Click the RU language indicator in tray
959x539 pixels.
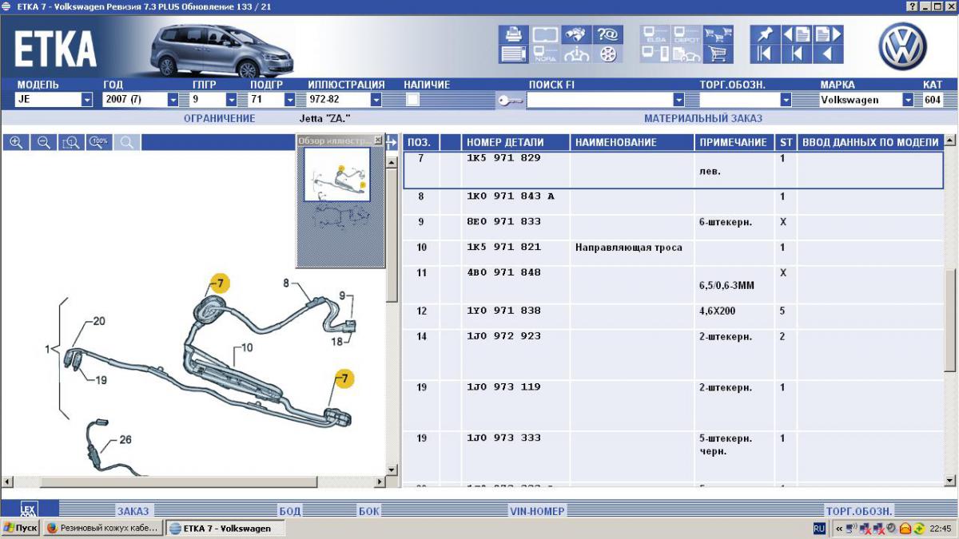819,528
